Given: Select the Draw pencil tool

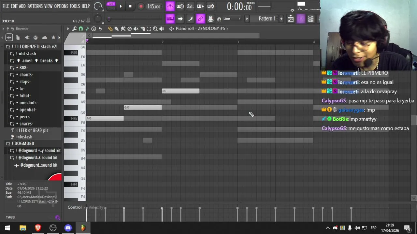Looking at the screenshot, I should point(110,29).
